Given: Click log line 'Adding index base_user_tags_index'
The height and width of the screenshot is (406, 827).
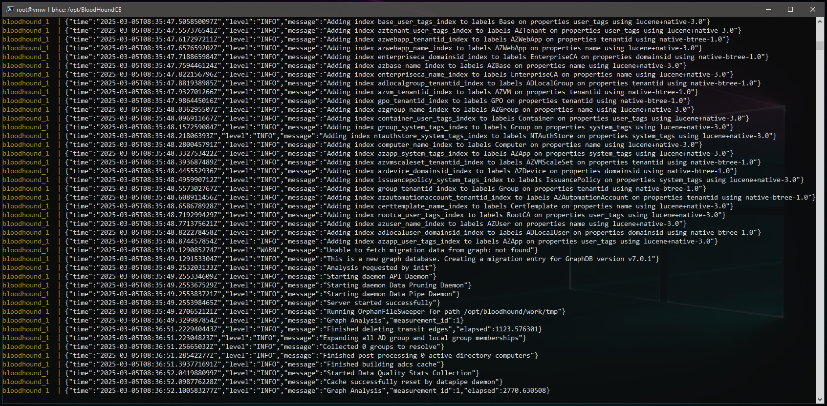Looking at the screenshot, I should 356,22.
